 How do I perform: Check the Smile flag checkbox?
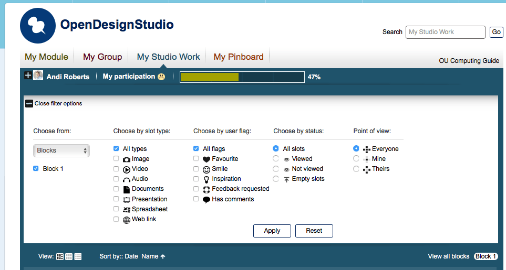pos(196,169)
